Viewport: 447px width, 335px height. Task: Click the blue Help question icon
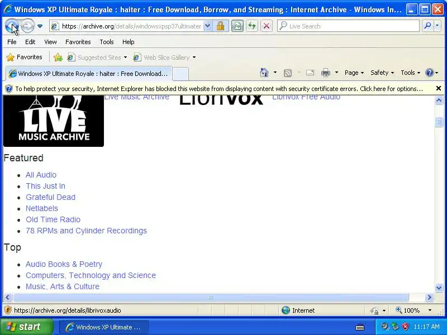tap(429, 73)
